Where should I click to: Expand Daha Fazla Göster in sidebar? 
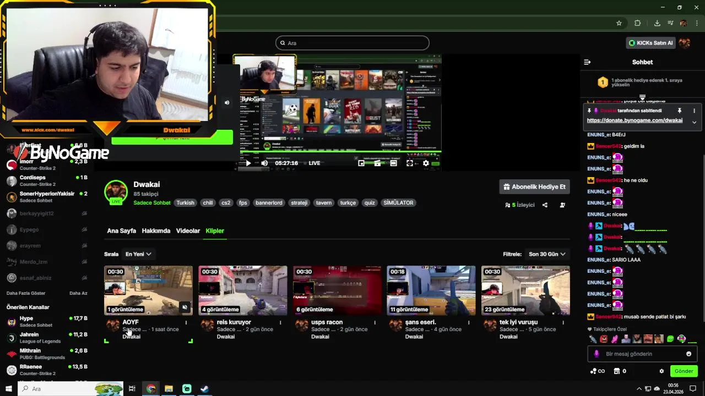tap(26, 293)
